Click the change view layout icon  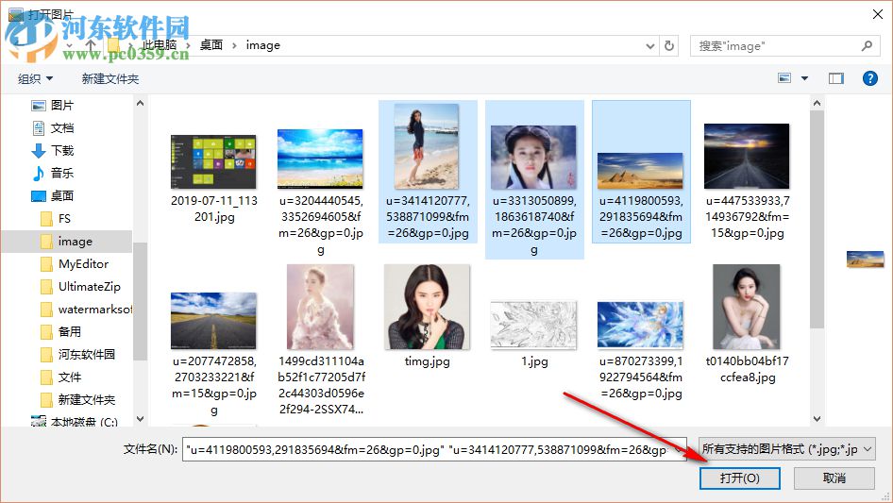pyautogui.click(x=783, y=78)
